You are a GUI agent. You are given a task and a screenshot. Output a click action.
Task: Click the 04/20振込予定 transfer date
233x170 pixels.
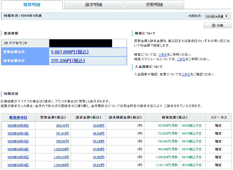pos(192,141)
